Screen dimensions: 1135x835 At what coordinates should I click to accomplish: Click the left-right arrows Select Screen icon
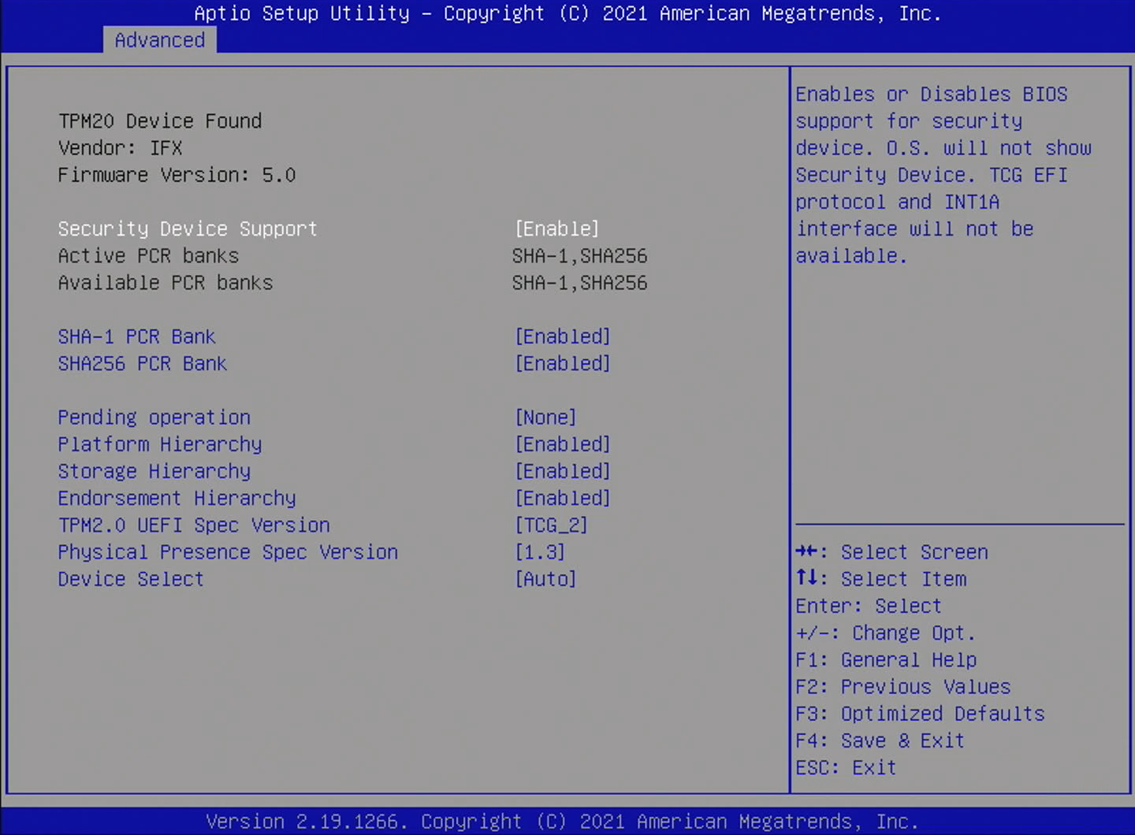click(806, 551)
